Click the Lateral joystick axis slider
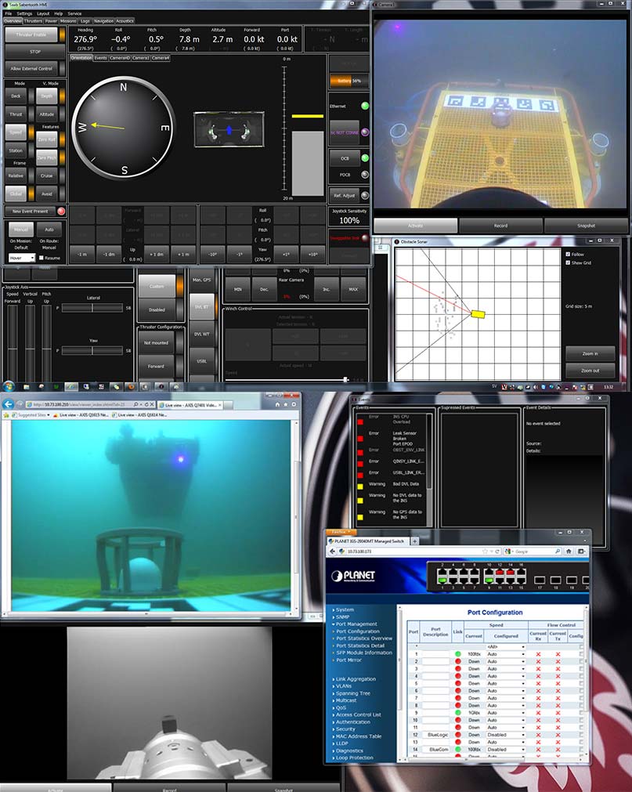 92,308
